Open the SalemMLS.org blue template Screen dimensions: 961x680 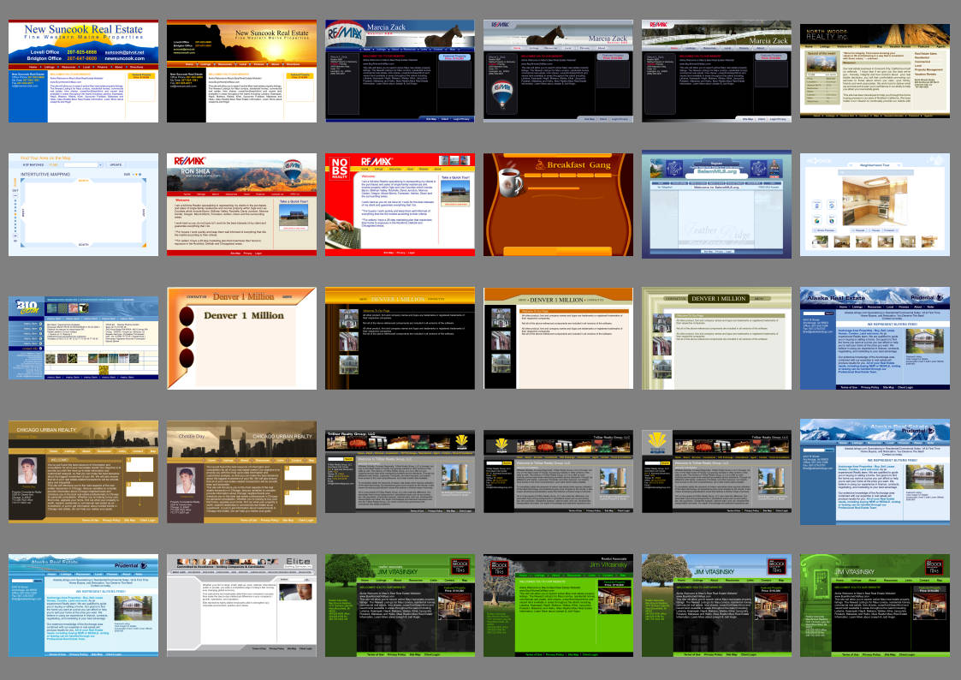click(x=716, y=205)
